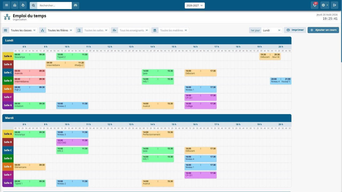This screenshot has width=342, height=192.
Task: Open advanced search binoculars icon
Action: pyautogui.click(x=76, y=5)
